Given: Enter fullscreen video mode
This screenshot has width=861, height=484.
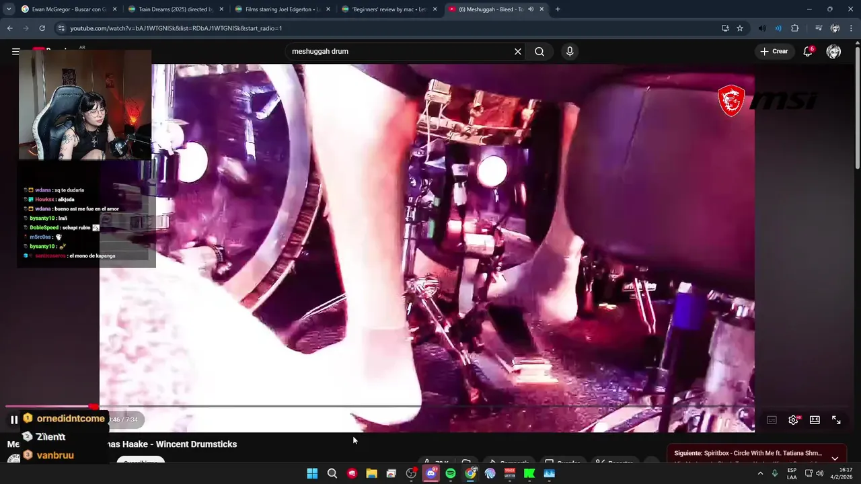Looking at the screenshot, I should click(x=836, y=419).
